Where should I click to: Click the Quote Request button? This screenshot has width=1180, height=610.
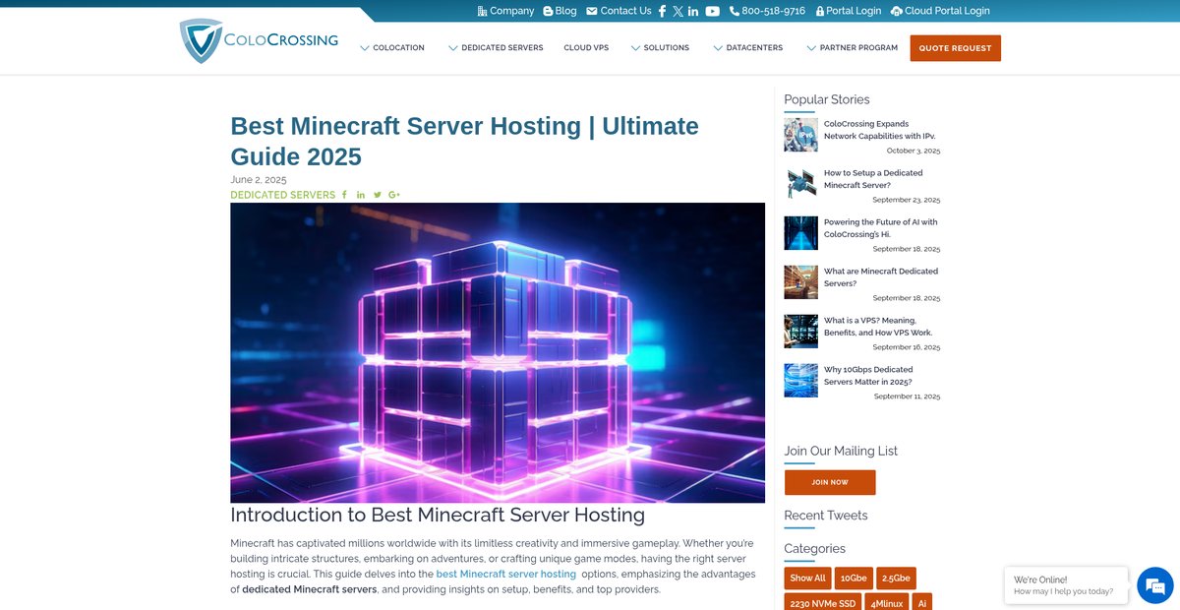pos(955,48)
